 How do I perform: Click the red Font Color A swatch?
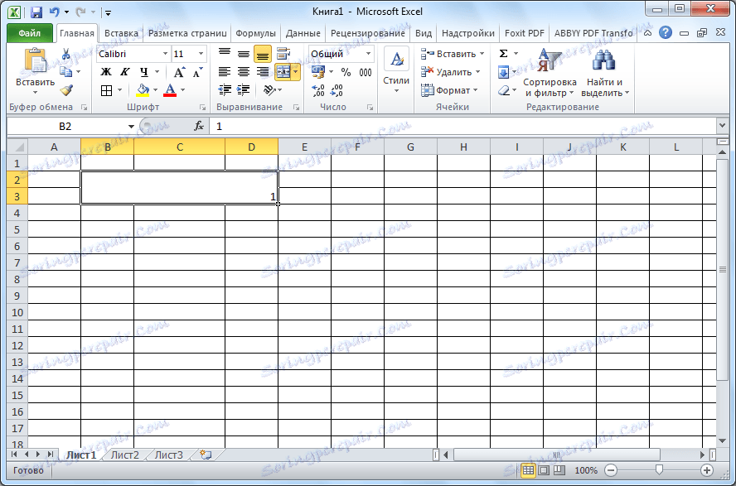tap(170, 90)
